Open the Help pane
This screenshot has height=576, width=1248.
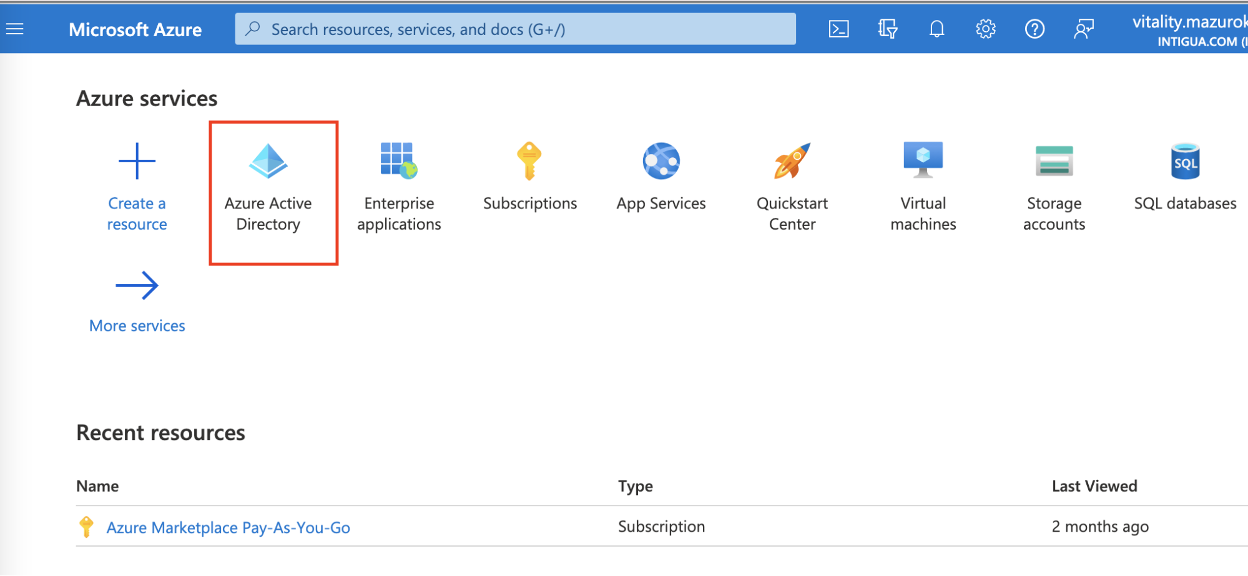(x=1034, y=29)
